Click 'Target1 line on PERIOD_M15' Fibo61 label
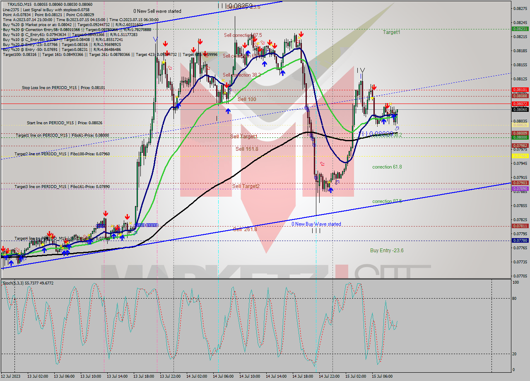Viewport: 530px width, 381px height. click(x=63, y=135)
